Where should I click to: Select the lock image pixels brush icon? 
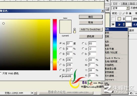tap(124, 13)
